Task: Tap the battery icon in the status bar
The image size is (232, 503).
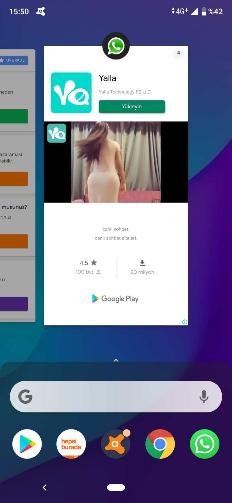Action: click(204, 12)
